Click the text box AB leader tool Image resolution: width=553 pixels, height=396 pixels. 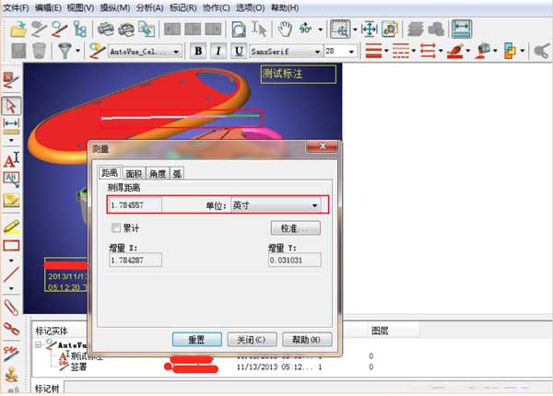11,180
